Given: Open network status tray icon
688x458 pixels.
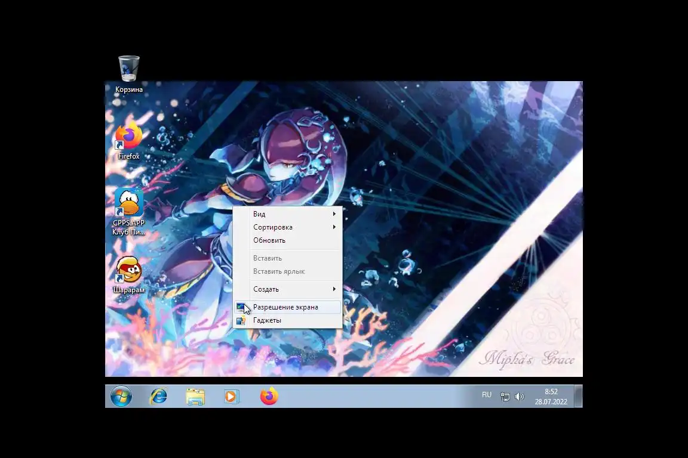Looking at the screenshot, I should [x=505, y=396].
